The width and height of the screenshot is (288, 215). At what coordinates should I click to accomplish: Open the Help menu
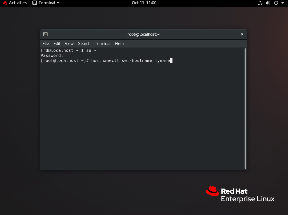coord(119,44)
